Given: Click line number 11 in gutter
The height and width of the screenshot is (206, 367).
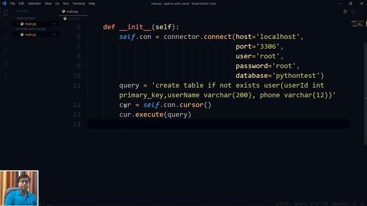Looking at the screenshot, I should tap(77, 85).
